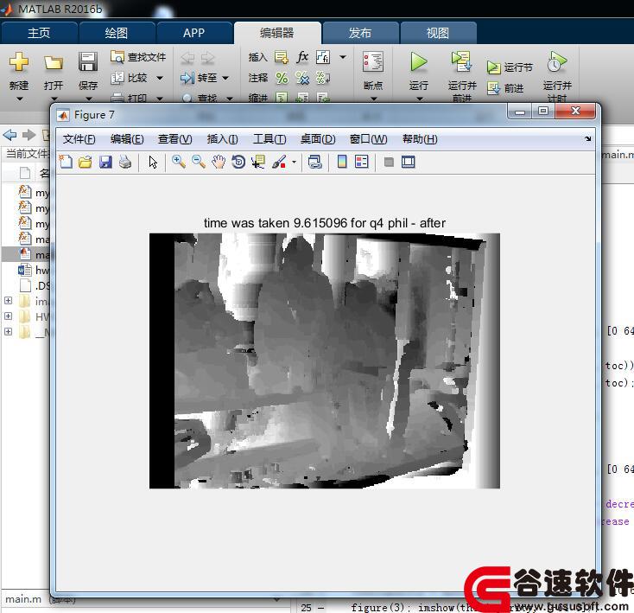
Task: Click the Print Figure icon
Action: pyautogui.click(x=125, y=162)
